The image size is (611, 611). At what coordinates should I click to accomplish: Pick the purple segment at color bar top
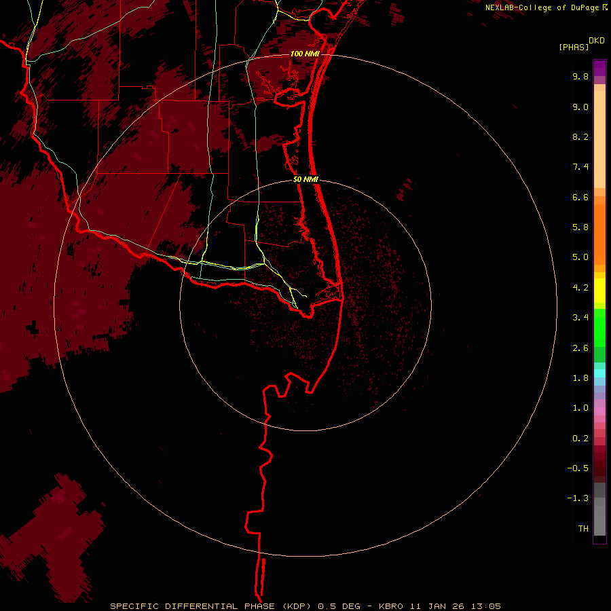click(x=599, y=68)
